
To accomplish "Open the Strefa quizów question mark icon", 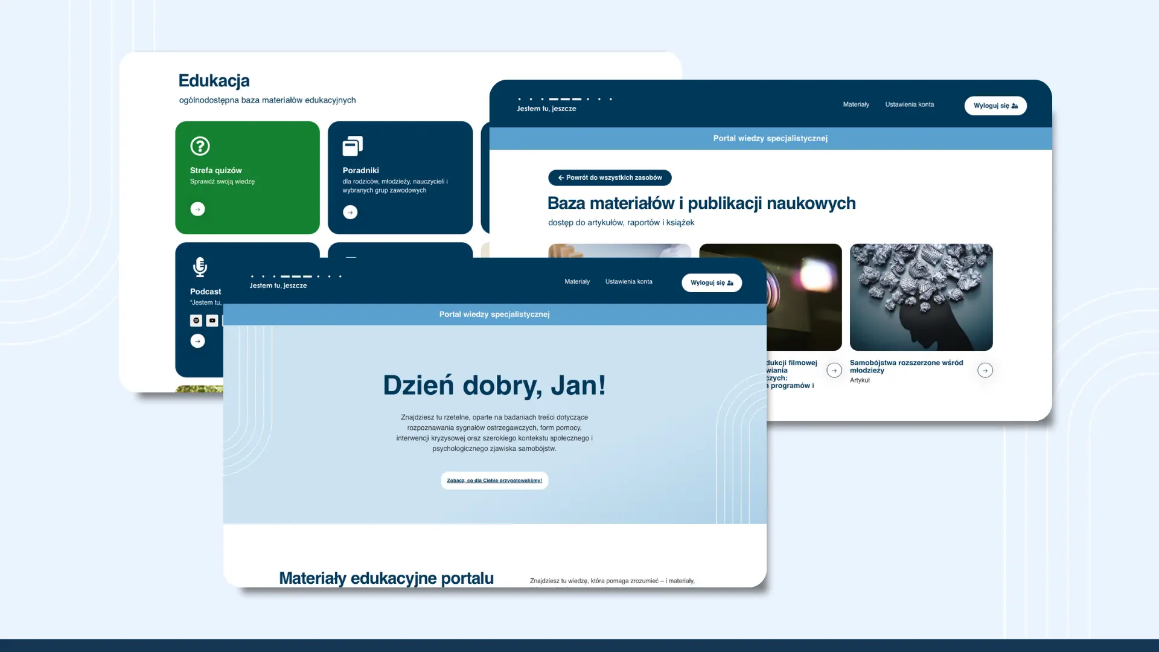I will tap(200, 146).
